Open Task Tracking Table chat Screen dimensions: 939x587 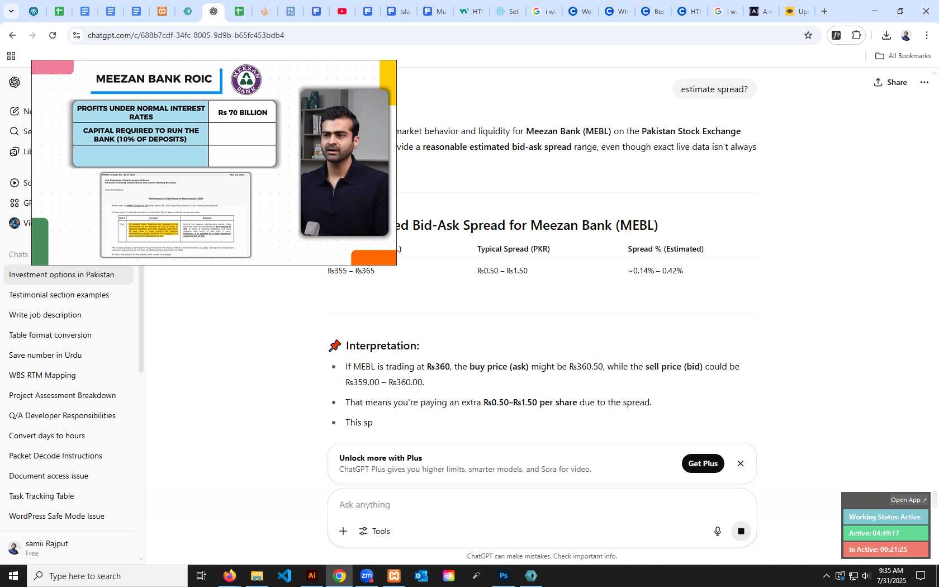point(68,496)
